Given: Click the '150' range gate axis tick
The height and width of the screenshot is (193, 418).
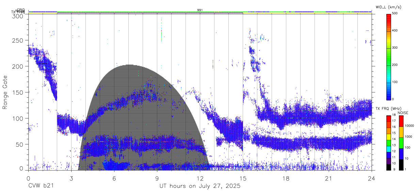Looking at the screenshot, I should point(18,92).
